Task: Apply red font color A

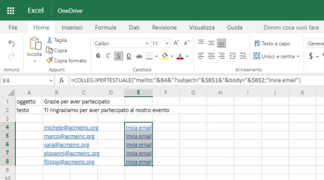Action: click(x=180, y=56)
